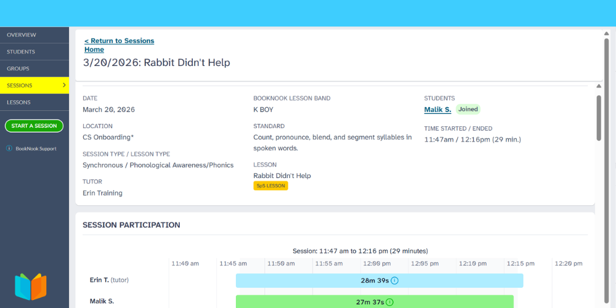Open info icon on Erin T. 28m 39s bar

coord(395,280)
